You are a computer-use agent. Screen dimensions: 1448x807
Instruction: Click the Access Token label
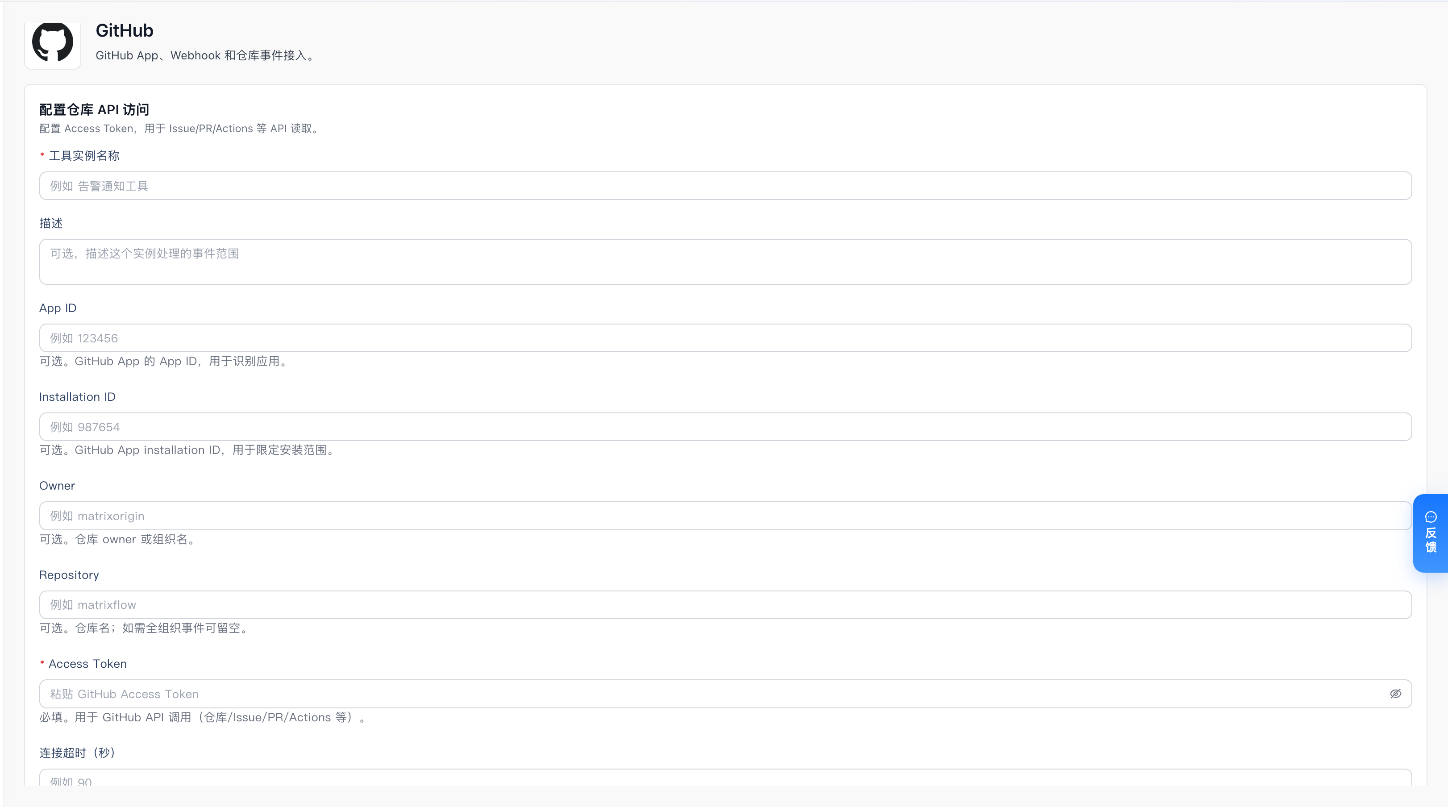click(x=87, y=664)
